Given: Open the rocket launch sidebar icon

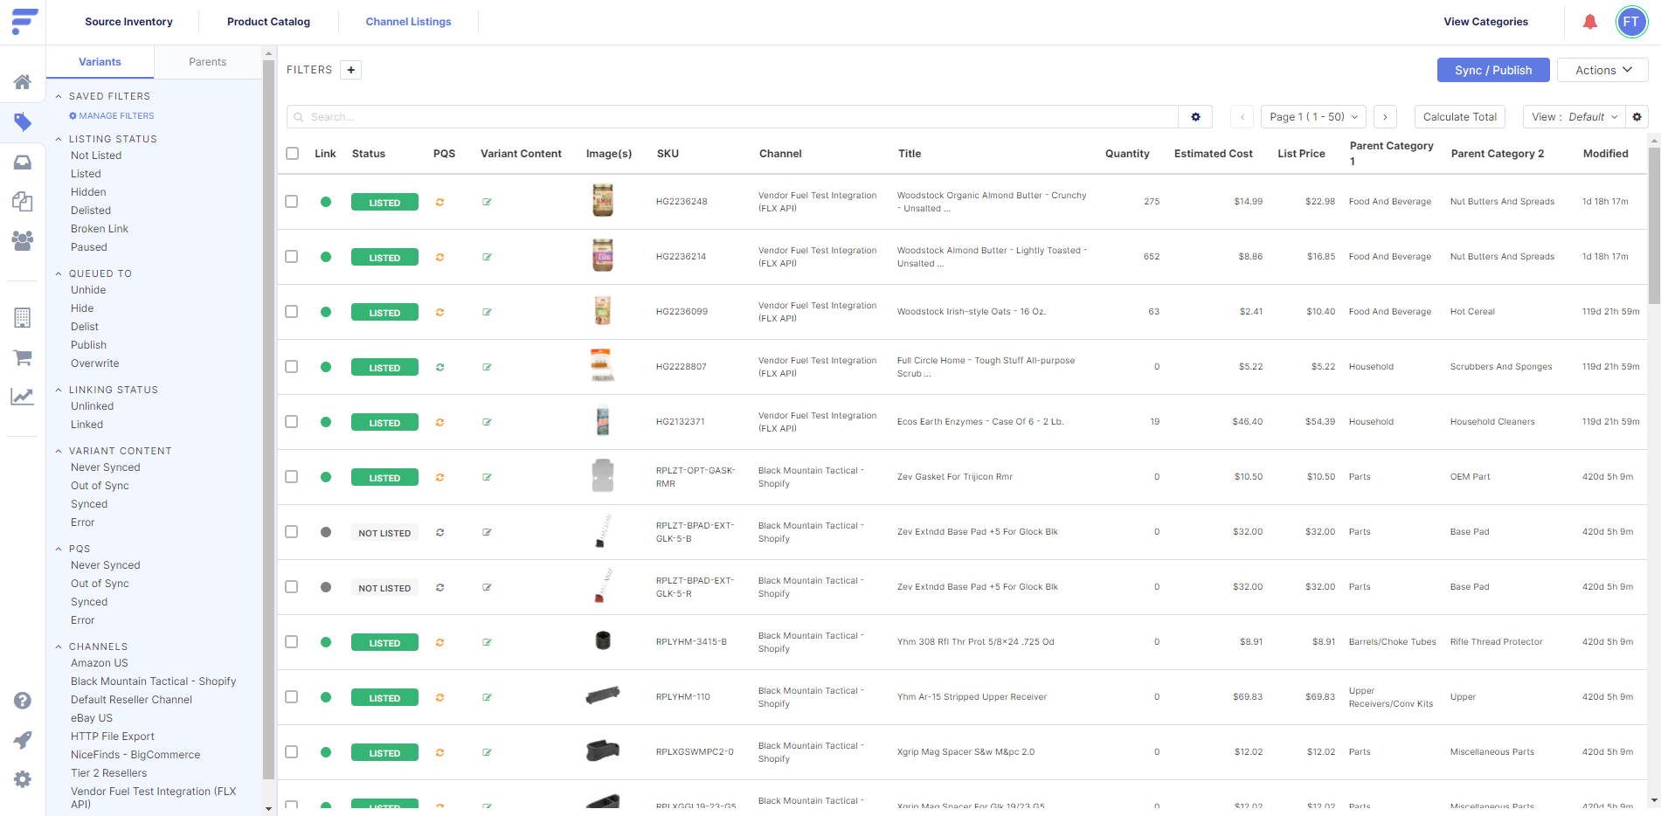Looking at the screenshot, I should (24, 739).
